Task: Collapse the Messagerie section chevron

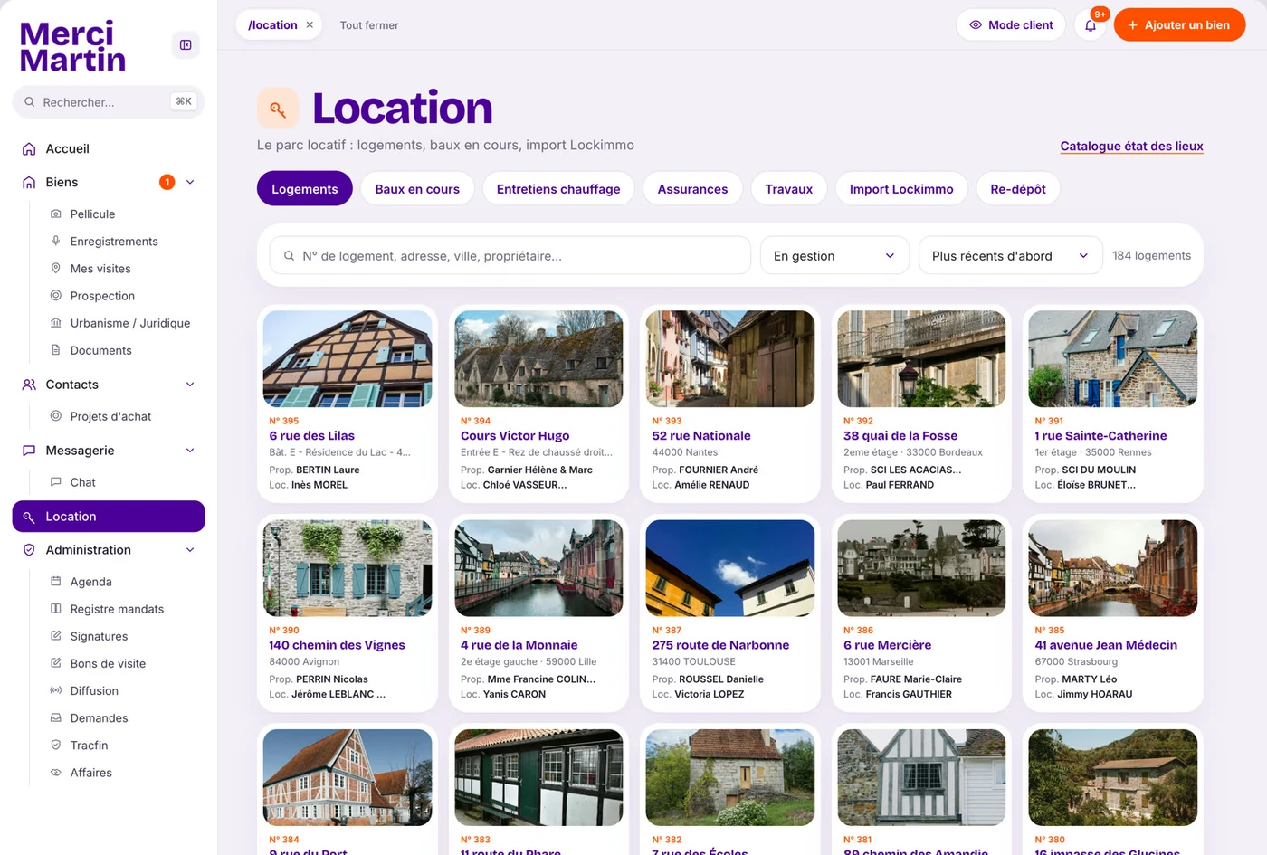Action: point(190,451)
